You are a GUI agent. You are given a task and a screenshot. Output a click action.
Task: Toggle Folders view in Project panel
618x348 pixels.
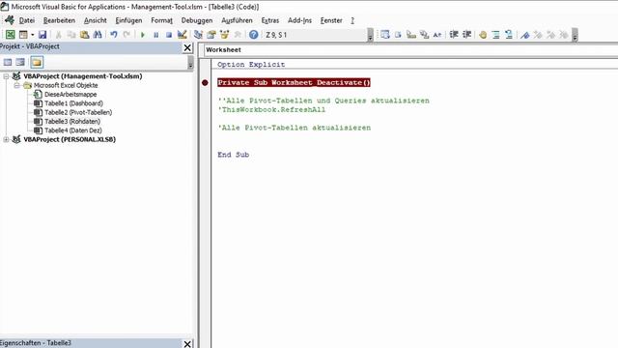coord(37,62)
